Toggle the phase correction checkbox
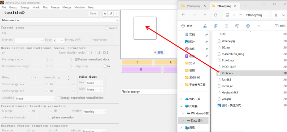Viewport: 287px width, 132px height. [x=50, y=117]
